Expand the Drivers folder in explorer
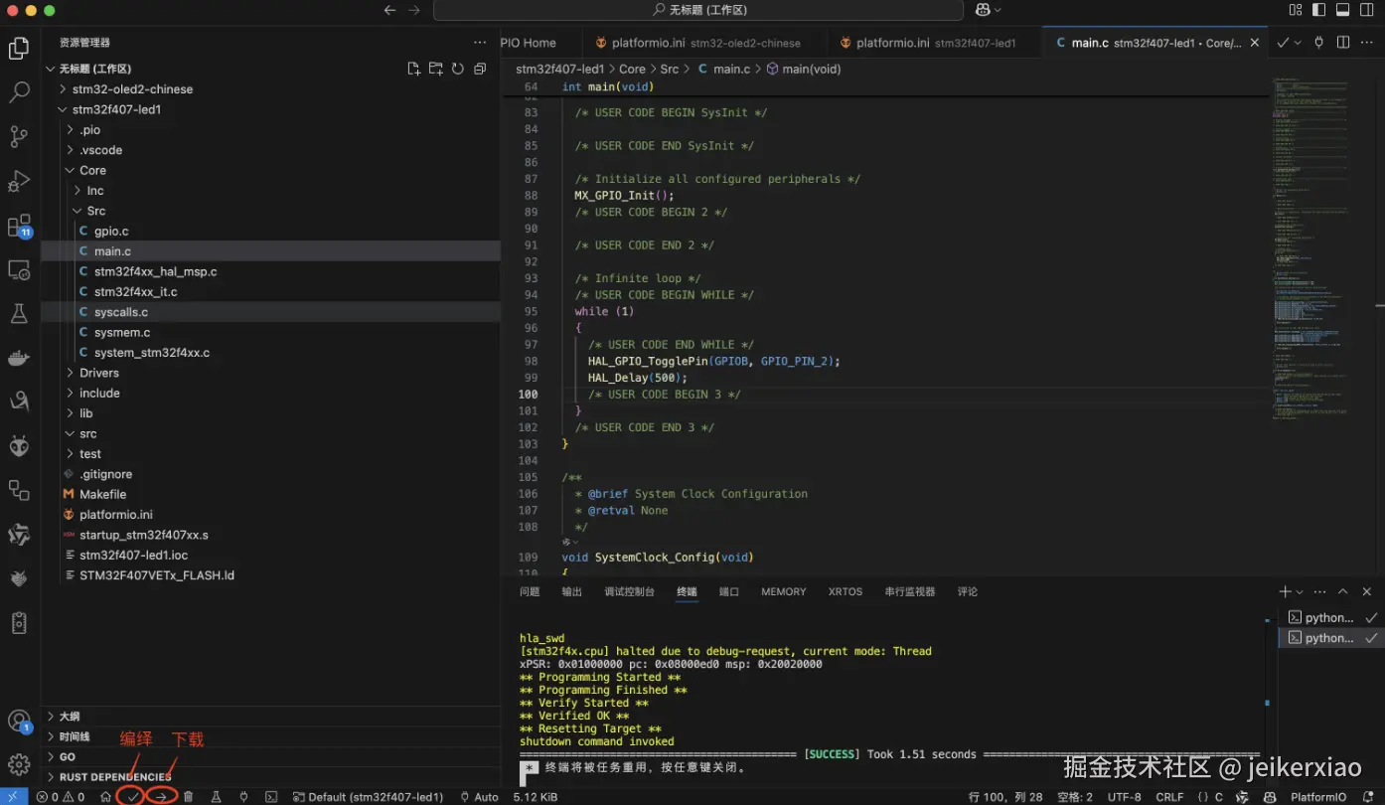The height and width of the screenshot is (805, 1385). tap(98, 373)
